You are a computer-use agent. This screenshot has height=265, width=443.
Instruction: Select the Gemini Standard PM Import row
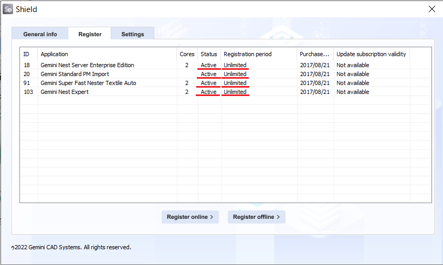[226, 74]
